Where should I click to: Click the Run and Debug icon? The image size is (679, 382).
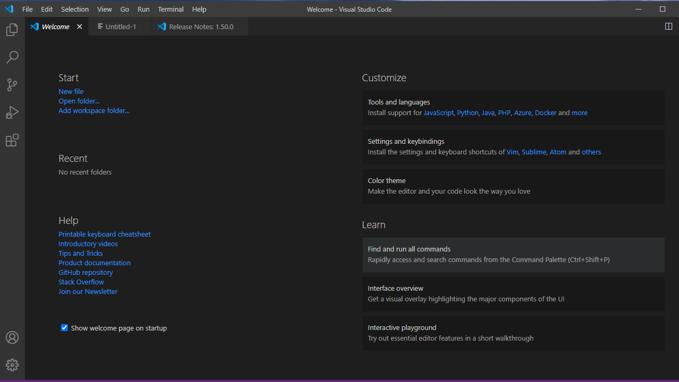point(12,112)
